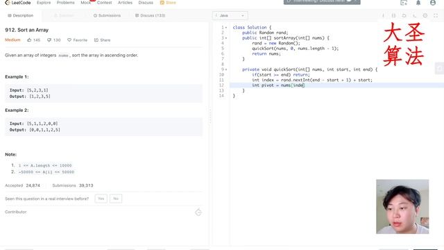The height and width of the screenshot is (250, 444).
Task: Dislike the problem with thumbs down 130
Action: (53, 40)
